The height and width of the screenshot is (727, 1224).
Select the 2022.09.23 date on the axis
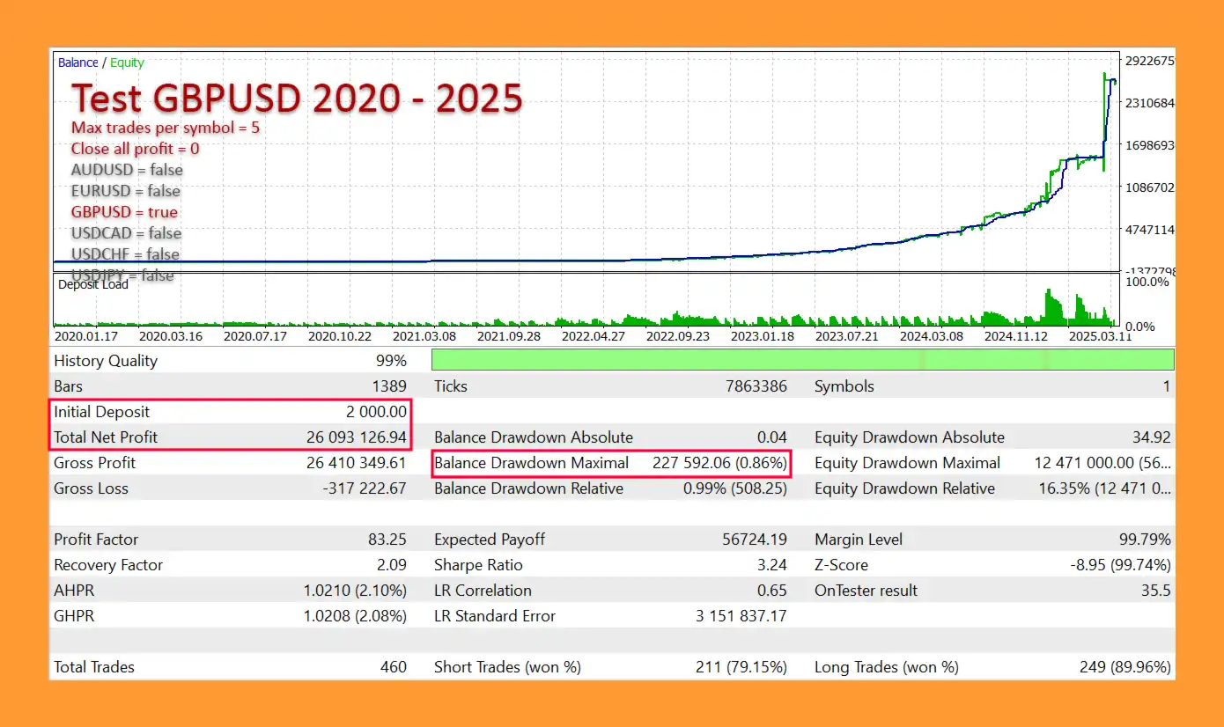click(x=677, y=335)
